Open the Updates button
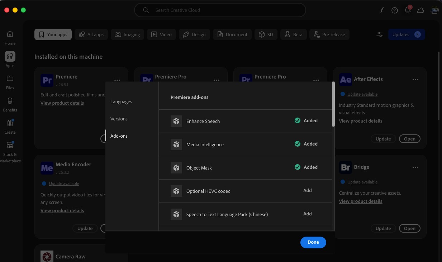Viewport: 442px width, 262px height. (407, 34)
